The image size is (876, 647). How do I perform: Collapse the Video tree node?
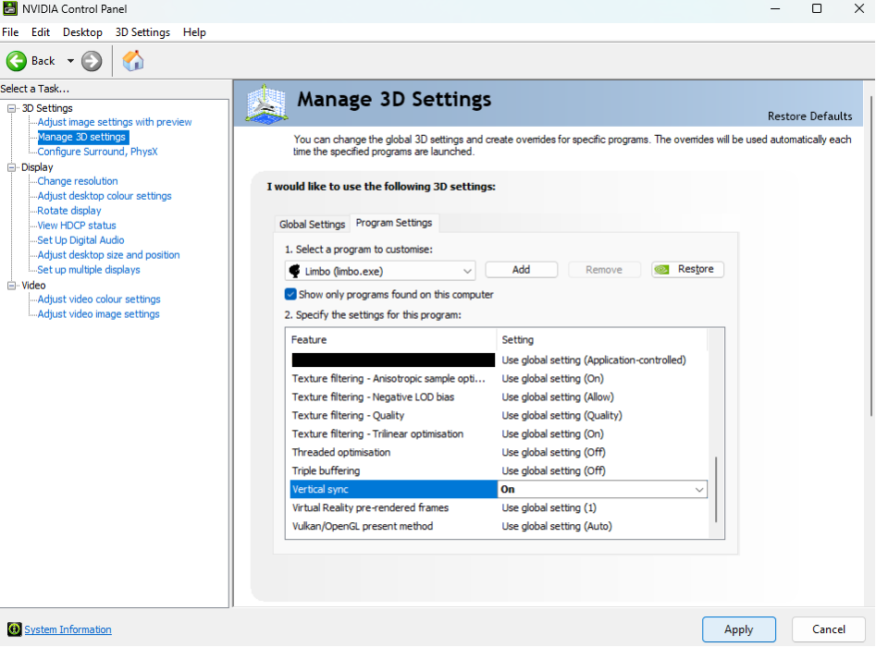[x=11, y=286]
